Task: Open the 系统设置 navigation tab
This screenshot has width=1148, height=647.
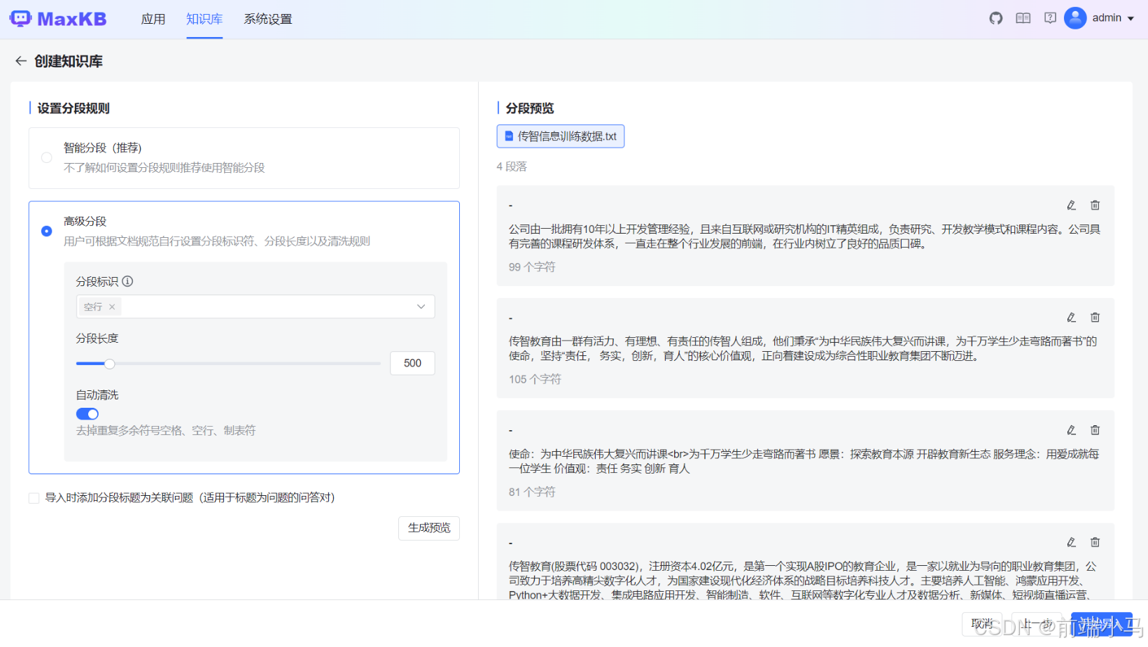Action: [268, 19]
